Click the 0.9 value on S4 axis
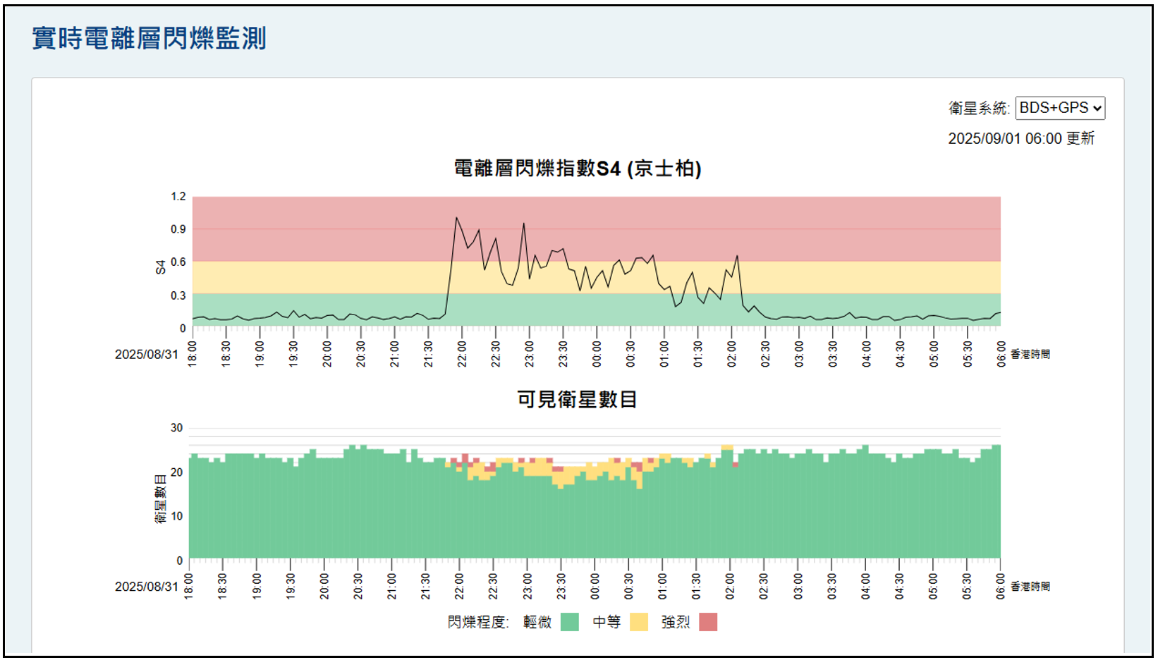The width and height of the screenshot is (1158, 660). [178, 229]
